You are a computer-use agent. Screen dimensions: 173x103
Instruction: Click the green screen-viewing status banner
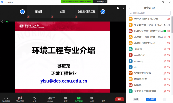click(77, 2)
